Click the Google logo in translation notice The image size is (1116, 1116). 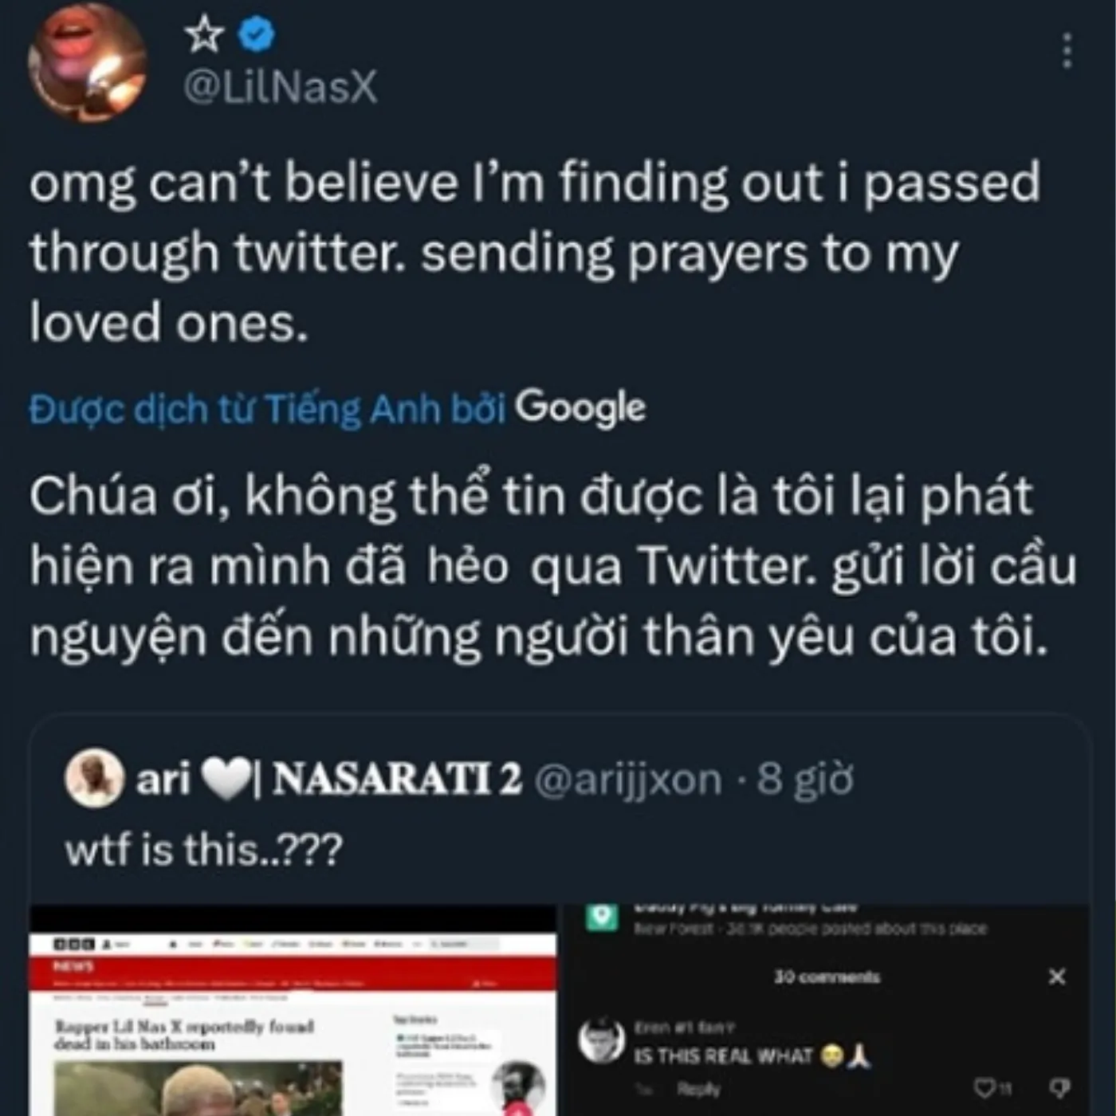(x=580, y=408)
